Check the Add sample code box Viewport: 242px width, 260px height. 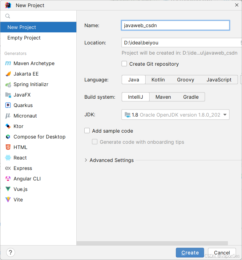[87, 131]
